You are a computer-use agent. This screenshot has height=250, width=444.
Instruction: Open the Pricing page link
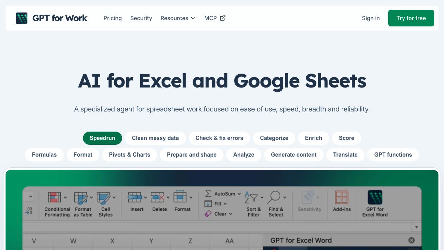pyautogui.click(x=113, y=18)
